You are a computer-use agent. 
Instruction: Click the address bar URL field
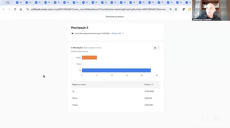point(98,9)
